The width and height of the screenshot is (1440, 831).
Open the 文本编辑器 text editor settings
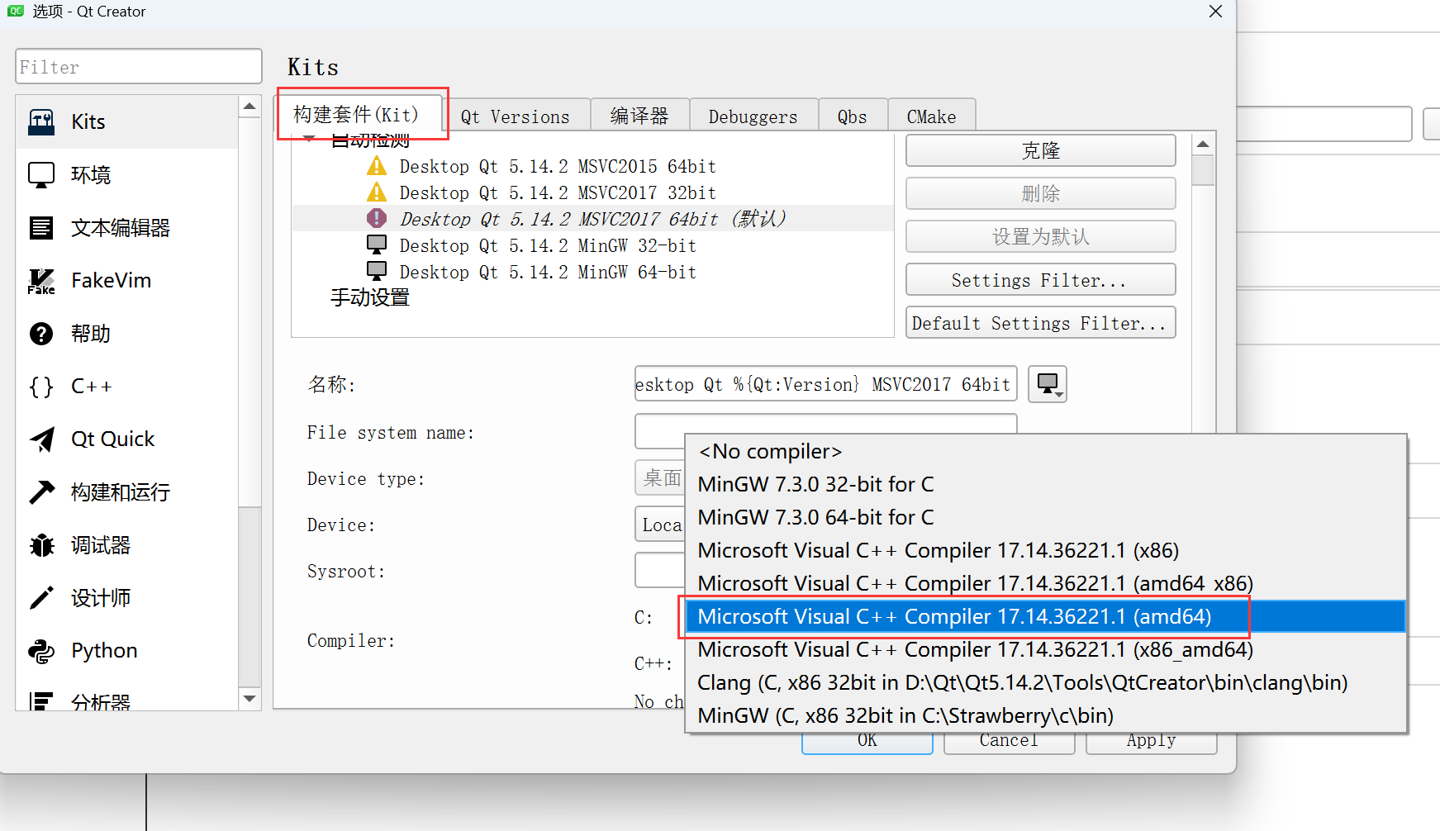[x=127, y=228]
